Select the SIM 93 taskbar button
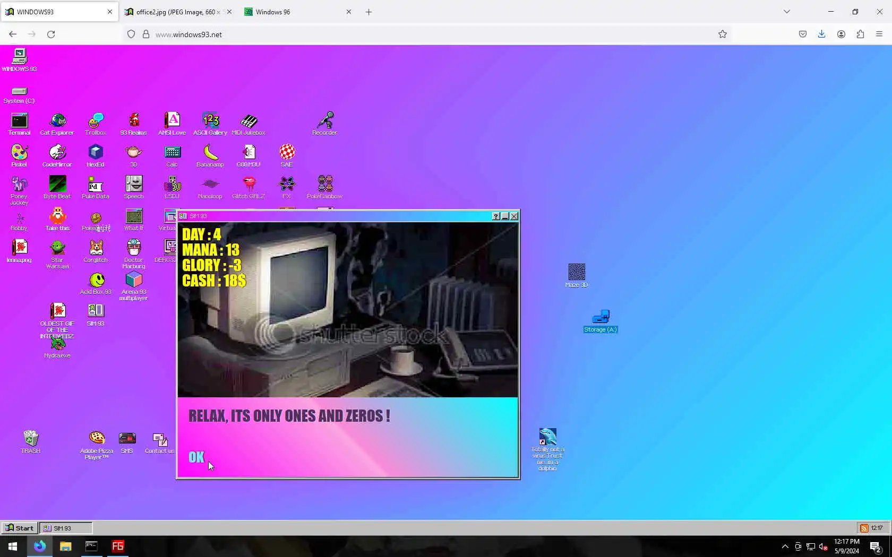 point(66,528)
